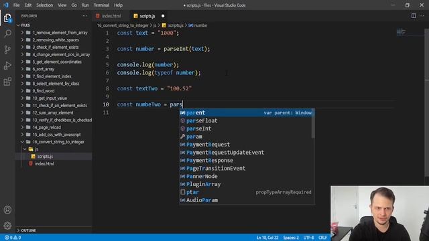This screenshot has height=241, width=429.
Task: Select PaymentResponse suggestion
Action: [x=247, y=160]
